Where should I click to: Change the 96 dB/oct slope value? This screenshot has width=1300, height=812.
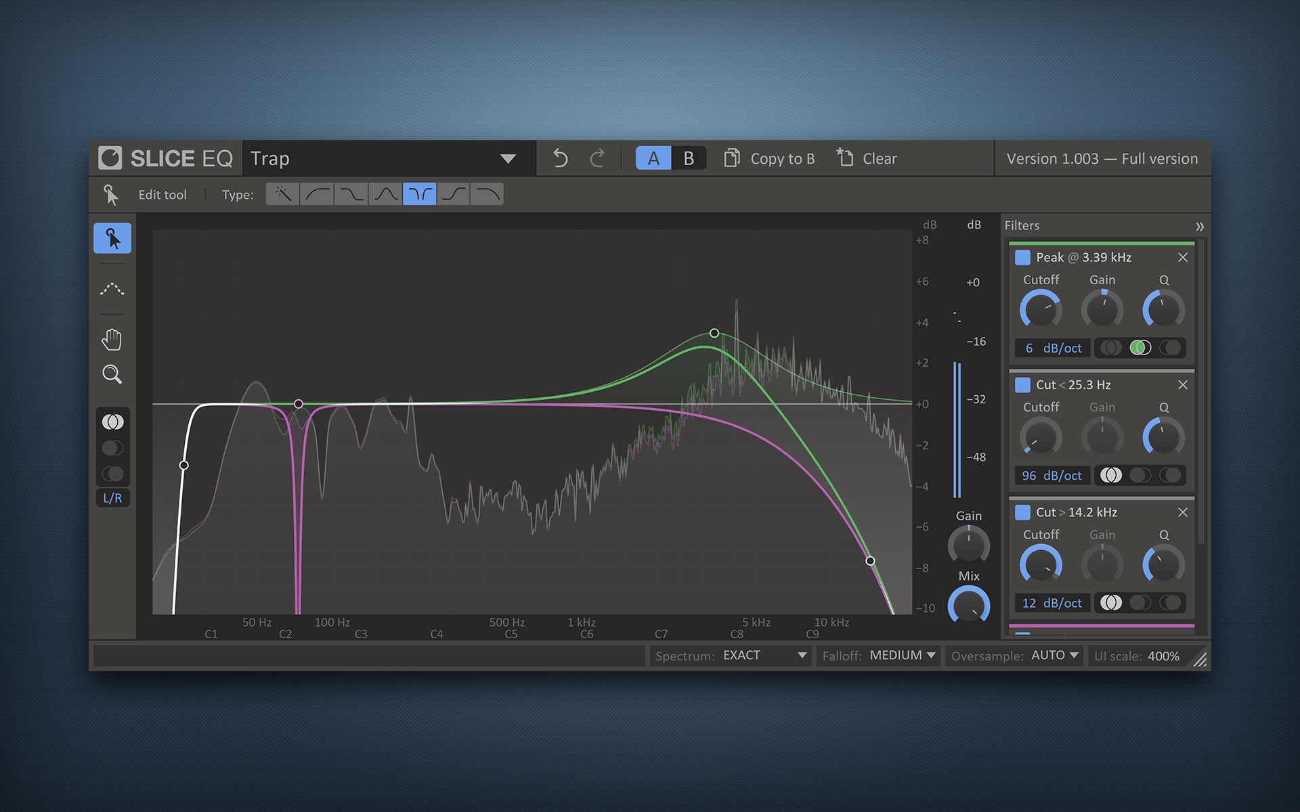coord(1052,475)
